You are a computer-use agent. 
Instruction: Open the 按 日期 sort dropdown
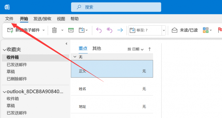135,49
